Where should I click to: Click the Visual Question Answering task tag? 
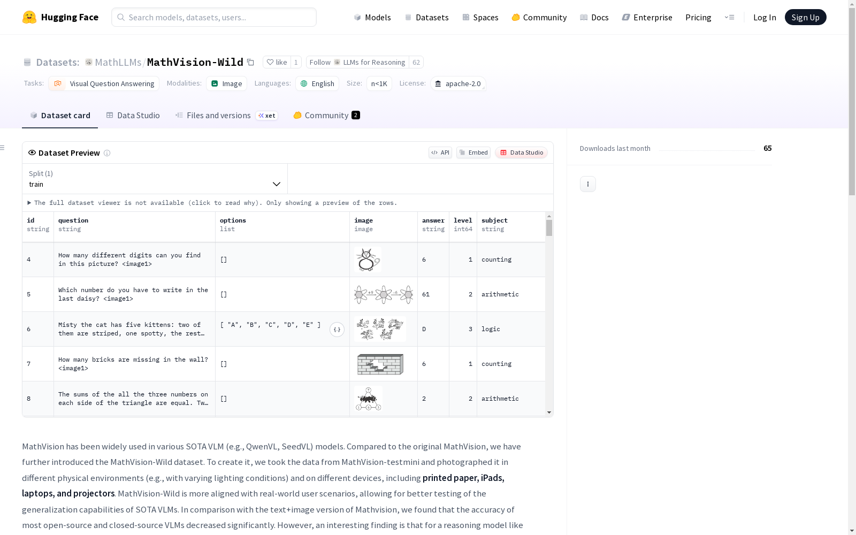pos(104,83)
